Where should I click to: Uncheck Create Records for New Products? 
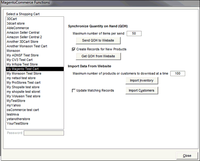coord(74,49)
